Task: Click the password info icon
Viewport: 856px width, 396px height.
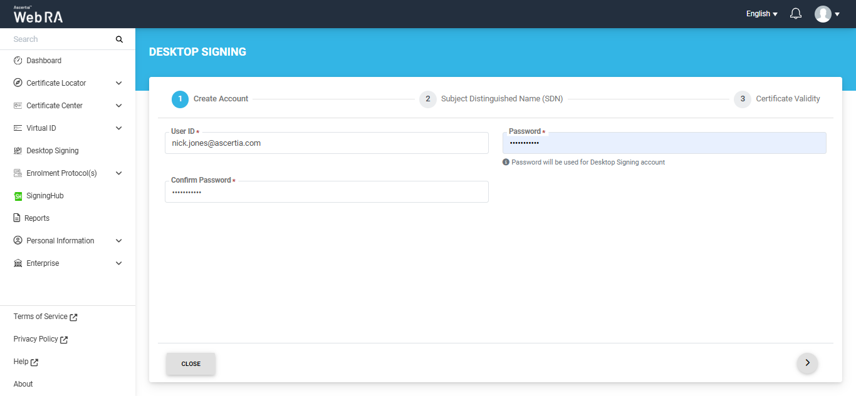Action: pos(506,162)
